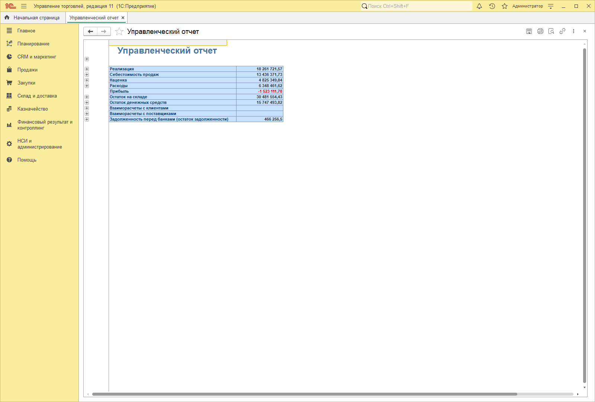595x402 pixels.
Task: Open favorites star in title bar
Action: coord(505,6)
